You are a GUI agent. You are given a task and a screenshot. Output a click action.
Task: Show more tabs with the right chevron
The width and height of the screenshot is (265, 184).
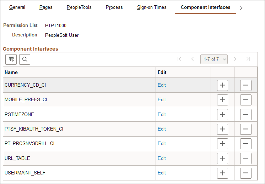click(241, 7)
